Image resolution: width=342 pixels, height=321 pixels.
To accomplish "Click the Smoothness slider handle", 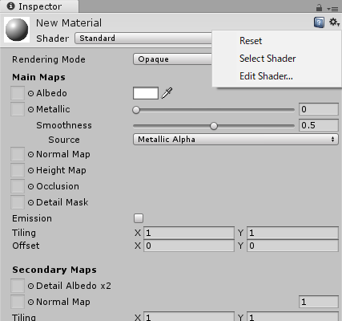I will click(x=214, y=126).
